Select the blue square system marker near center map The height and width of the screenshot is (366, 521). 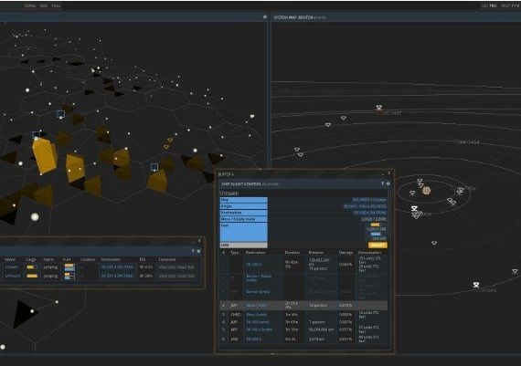(x=154, y=167)
